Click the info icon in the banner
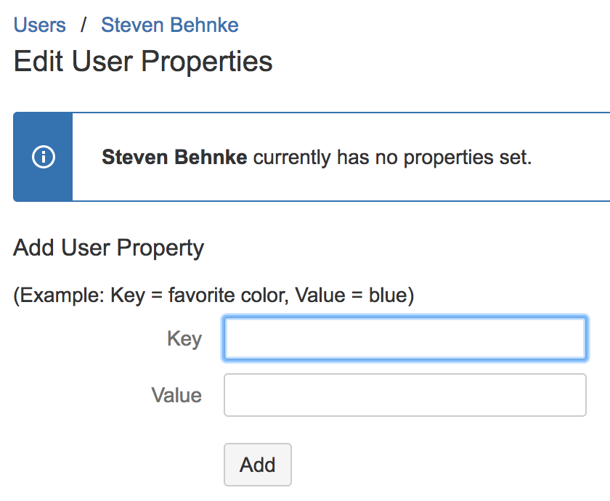The image size is (610, 501). point(43,157)
